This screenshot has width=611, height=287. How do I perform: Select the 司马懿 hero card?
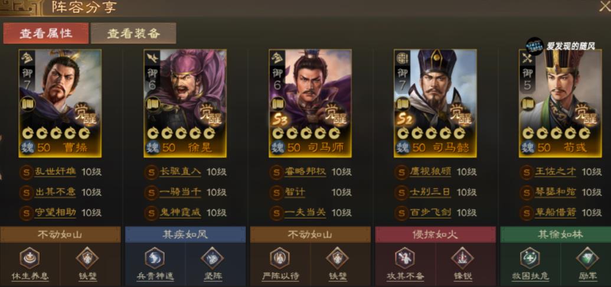point(435,103)
